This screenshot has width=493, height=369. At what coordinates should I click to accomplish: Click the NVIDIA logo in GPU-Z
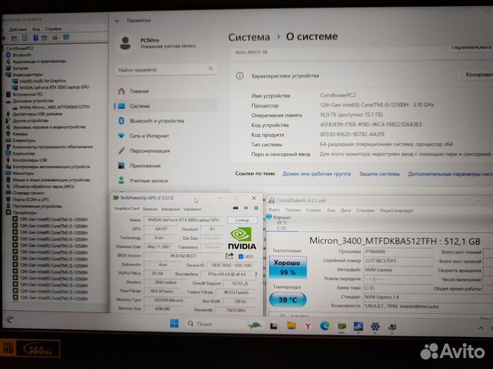pyautogui.click(x=242, y=238)
